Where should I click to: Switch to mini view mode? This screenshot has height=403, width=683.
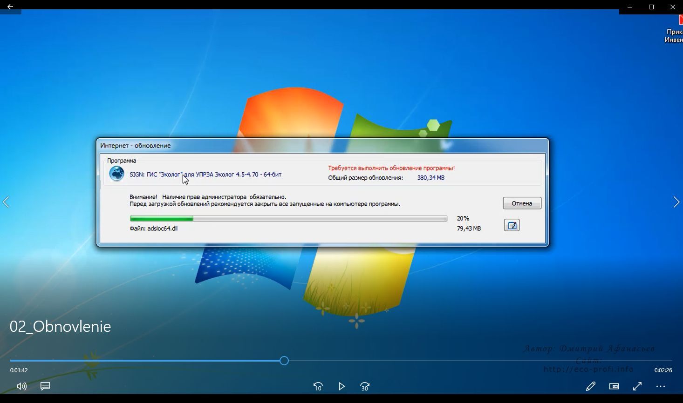pos(614,386)
